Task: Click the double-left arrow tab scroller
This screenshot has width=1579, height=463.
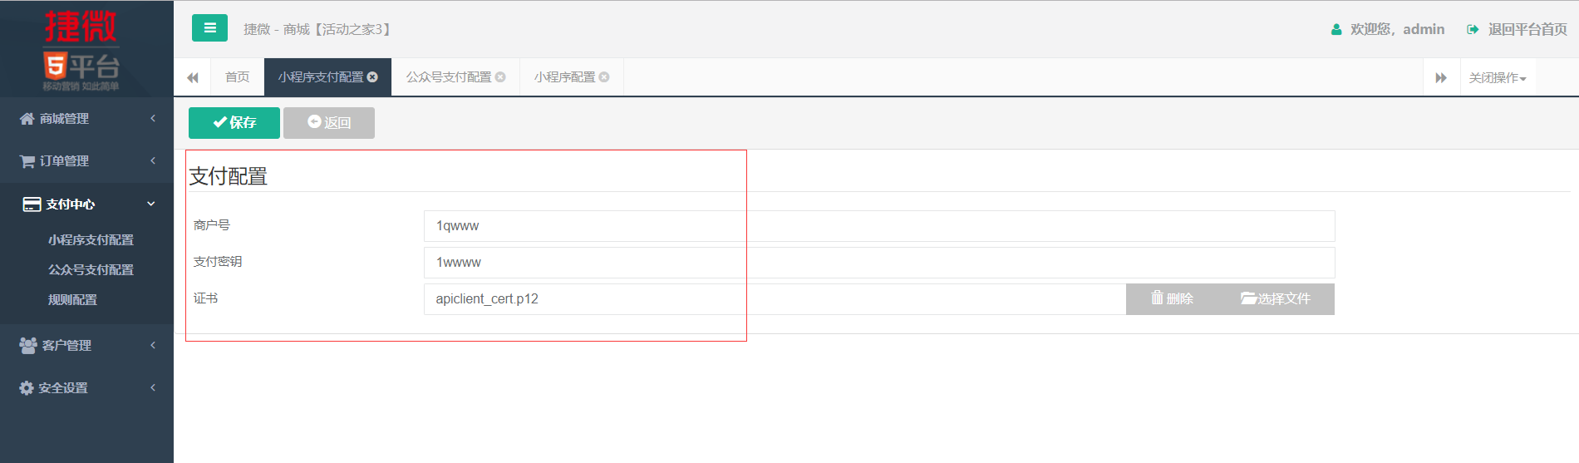Action: pyautogui.click(x=193, y=77)
